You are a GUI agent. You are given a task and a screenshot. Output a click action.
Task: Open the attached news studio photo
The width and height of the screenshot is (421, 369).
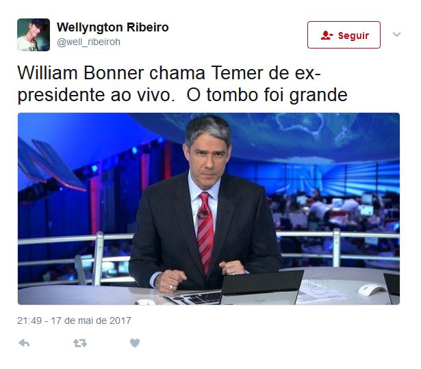click(209, 208)
